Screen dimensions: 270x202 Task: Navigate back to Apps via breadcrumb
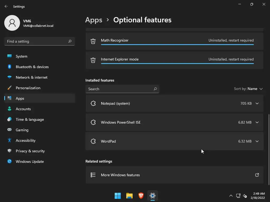[x=94, y=20]
